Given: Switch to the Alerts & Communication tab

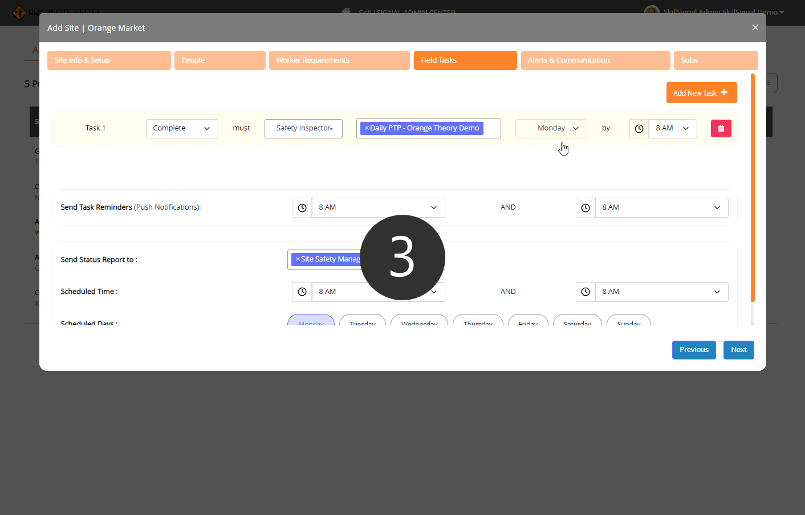Looking at the screenshot, I should [x=595, y=60].
